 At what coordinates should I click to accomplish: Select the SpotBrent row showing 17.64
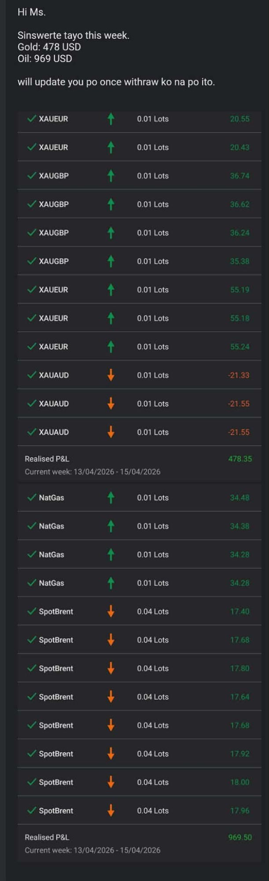coord(139,697)
